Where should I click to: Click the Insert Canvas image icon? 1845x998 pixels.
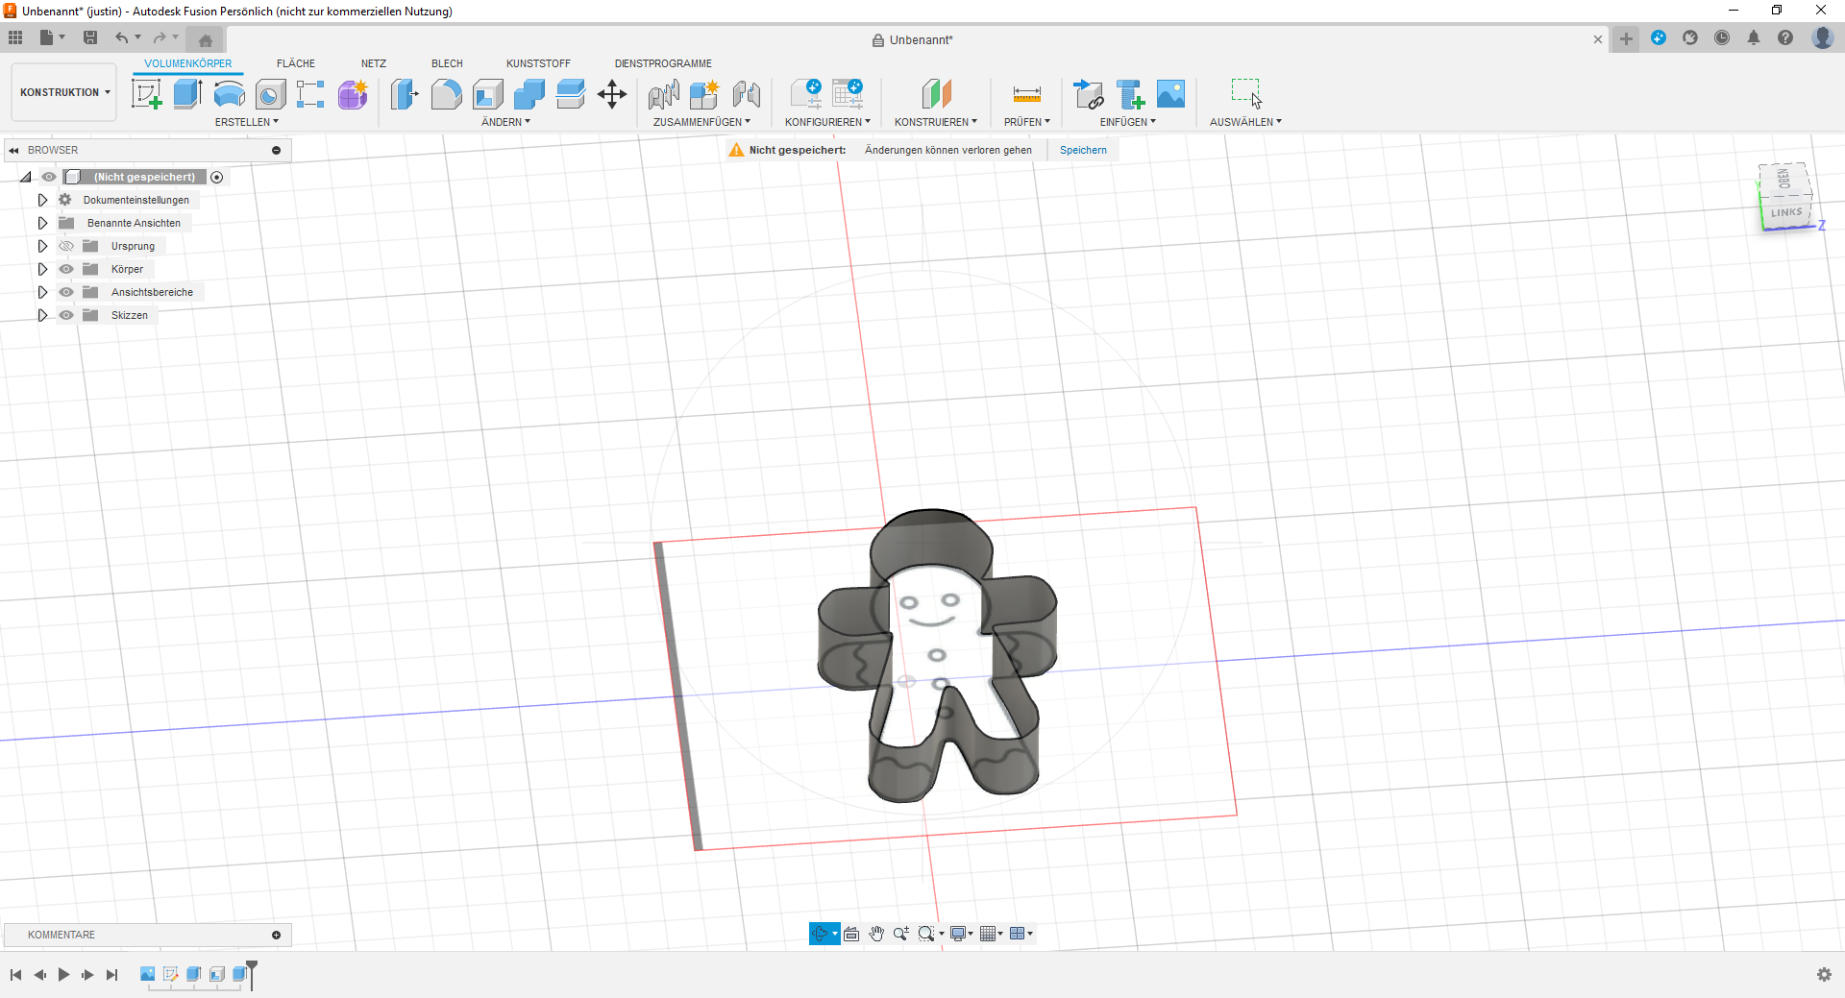tap(1171, 94)
